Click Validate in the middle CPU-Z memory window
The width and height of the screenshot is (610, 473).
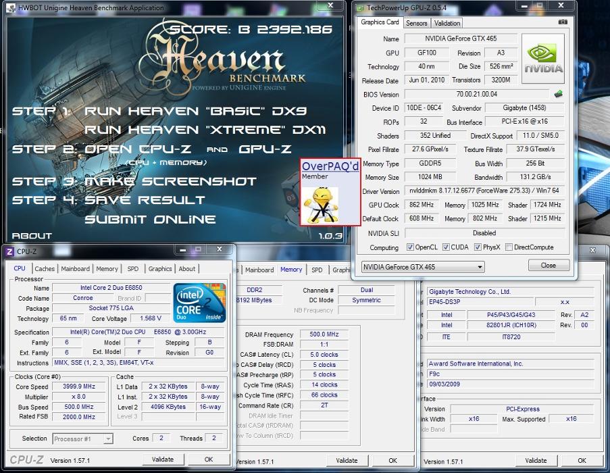[x=347, y=461]
